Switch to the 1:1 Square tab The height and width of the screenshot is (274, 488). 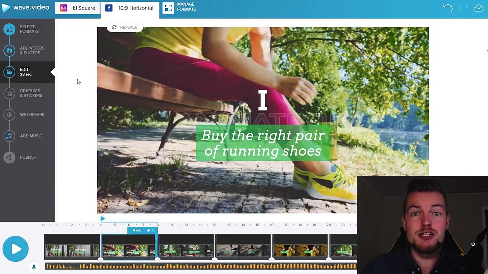(x=78, y=8)
